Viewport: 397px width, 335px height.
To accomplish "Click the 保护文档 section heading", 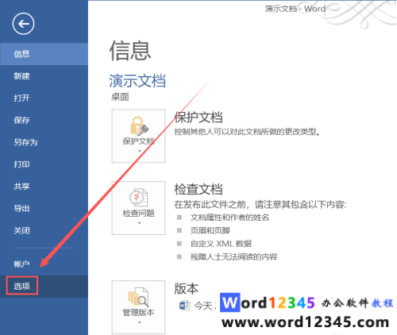I will point(198,117).
